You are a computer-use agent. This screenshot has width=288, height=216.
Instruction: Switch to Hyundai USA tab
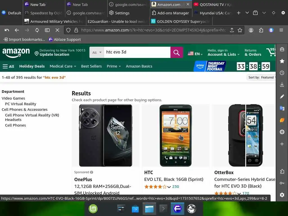[213, 13]
